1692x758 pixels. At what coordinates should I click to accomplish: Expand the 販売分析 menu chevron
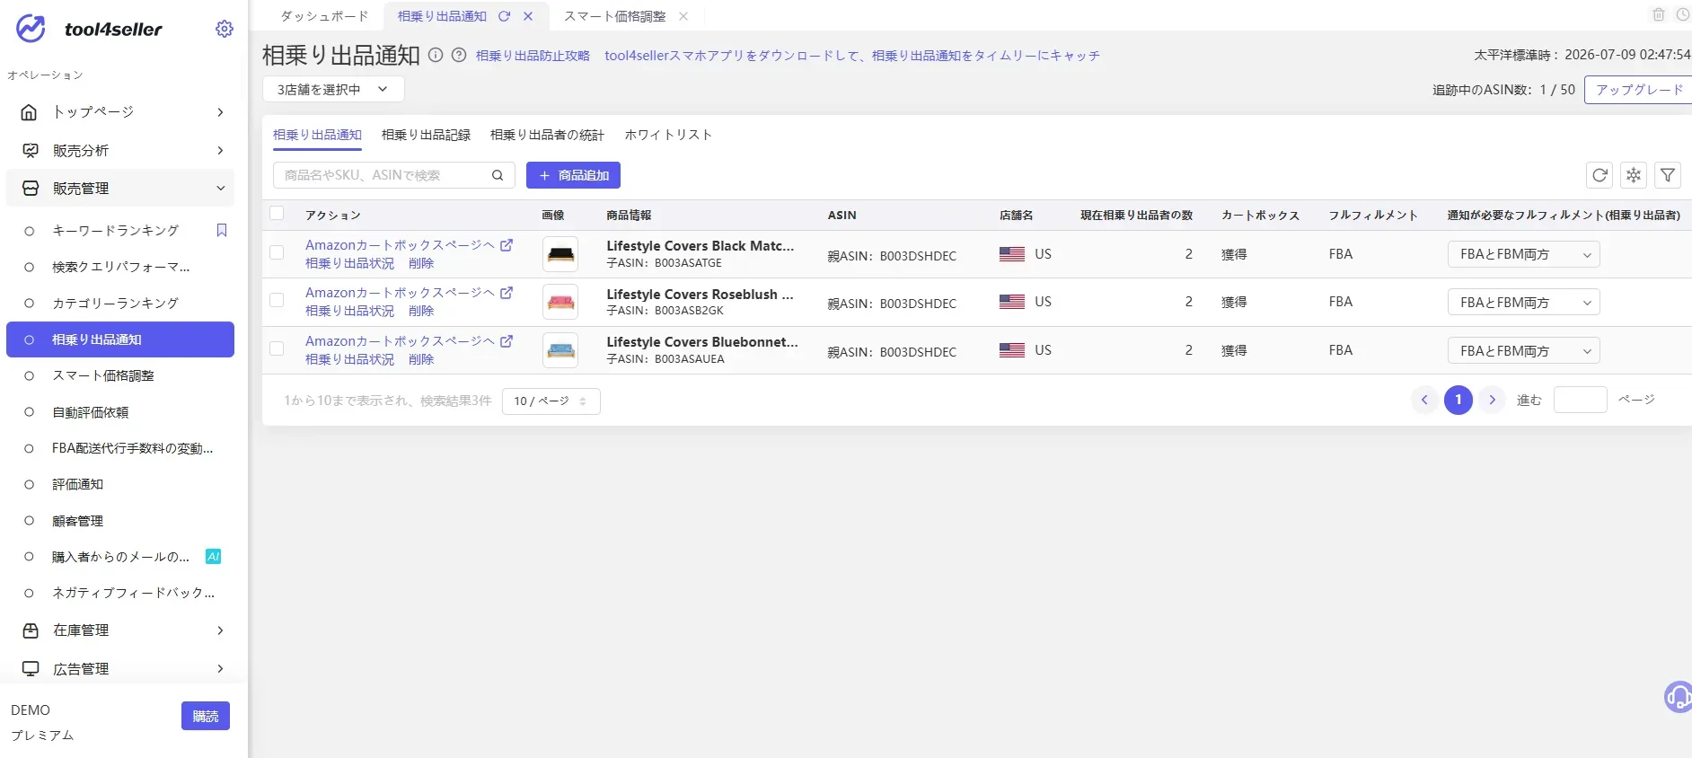coord(220,151)
